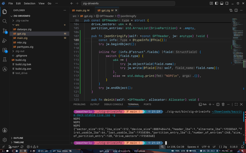Open editor More Actions ellipsis
Image resolution: width=246 pixels, height=153 pixels.
(x=241, y=10)
